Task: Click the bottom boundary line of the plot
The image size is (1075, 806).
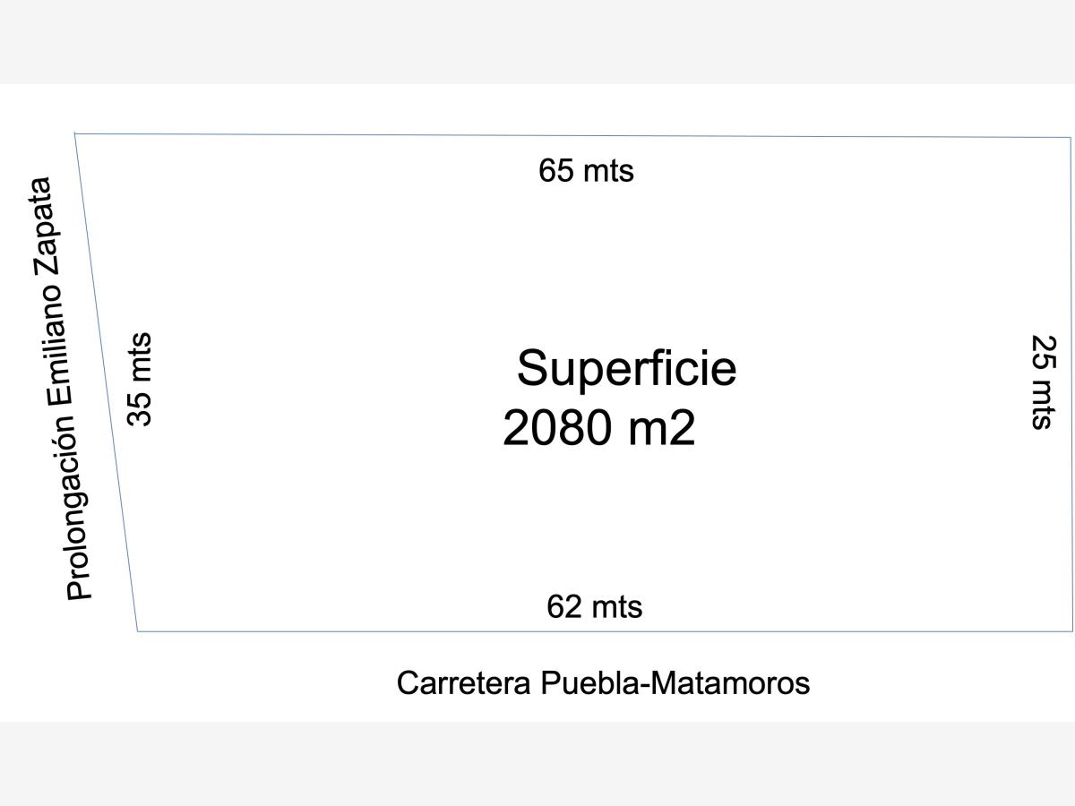Action: tap(605, 631)
